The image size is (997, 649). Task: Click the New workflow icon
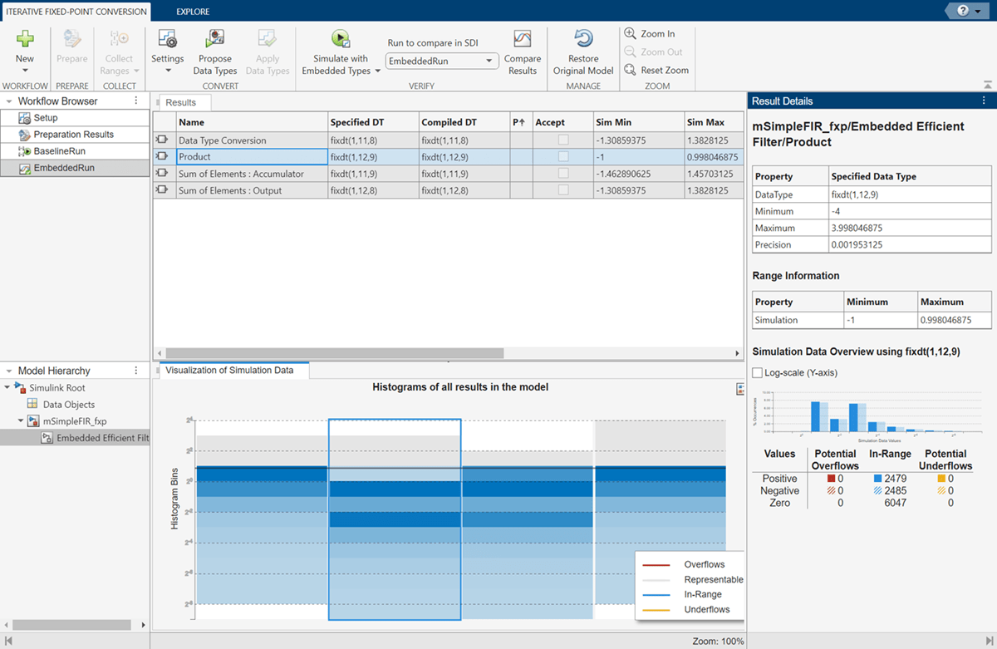tap(25, 39)
